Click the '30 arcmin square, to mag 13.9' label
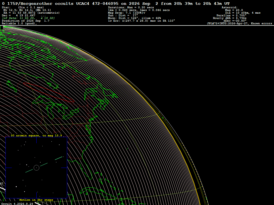The height and width of the screenshot is (205, 274). (x=36, y=135)
